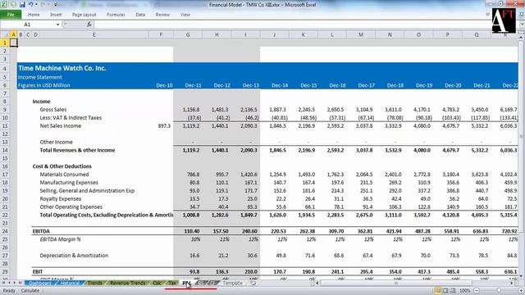
Task: Click the Gross Sales row label
Action: pos(52,110)
